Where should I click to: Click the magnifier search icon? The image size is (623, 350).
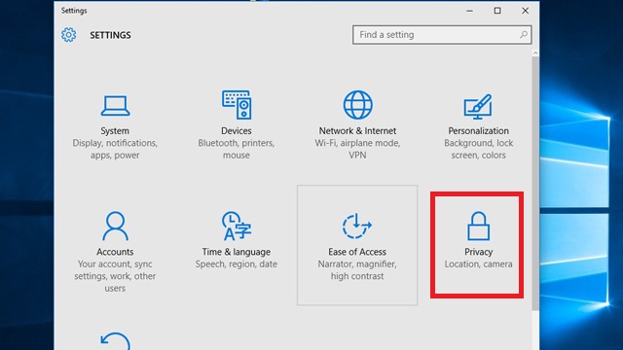tap(524, 35)
